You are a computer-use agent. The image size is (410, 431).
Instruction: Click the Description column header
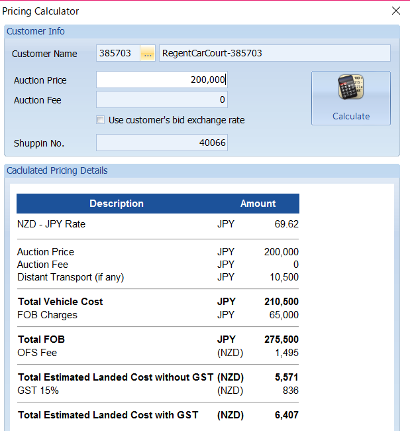pyautogui.click(x=117, y=204)
